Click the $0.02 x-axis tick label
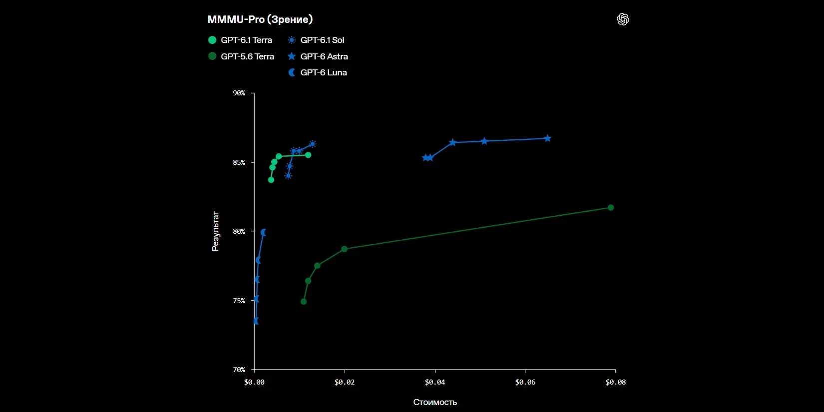The image size is (824, 412). pyautogui.click(x=345, y=382)
